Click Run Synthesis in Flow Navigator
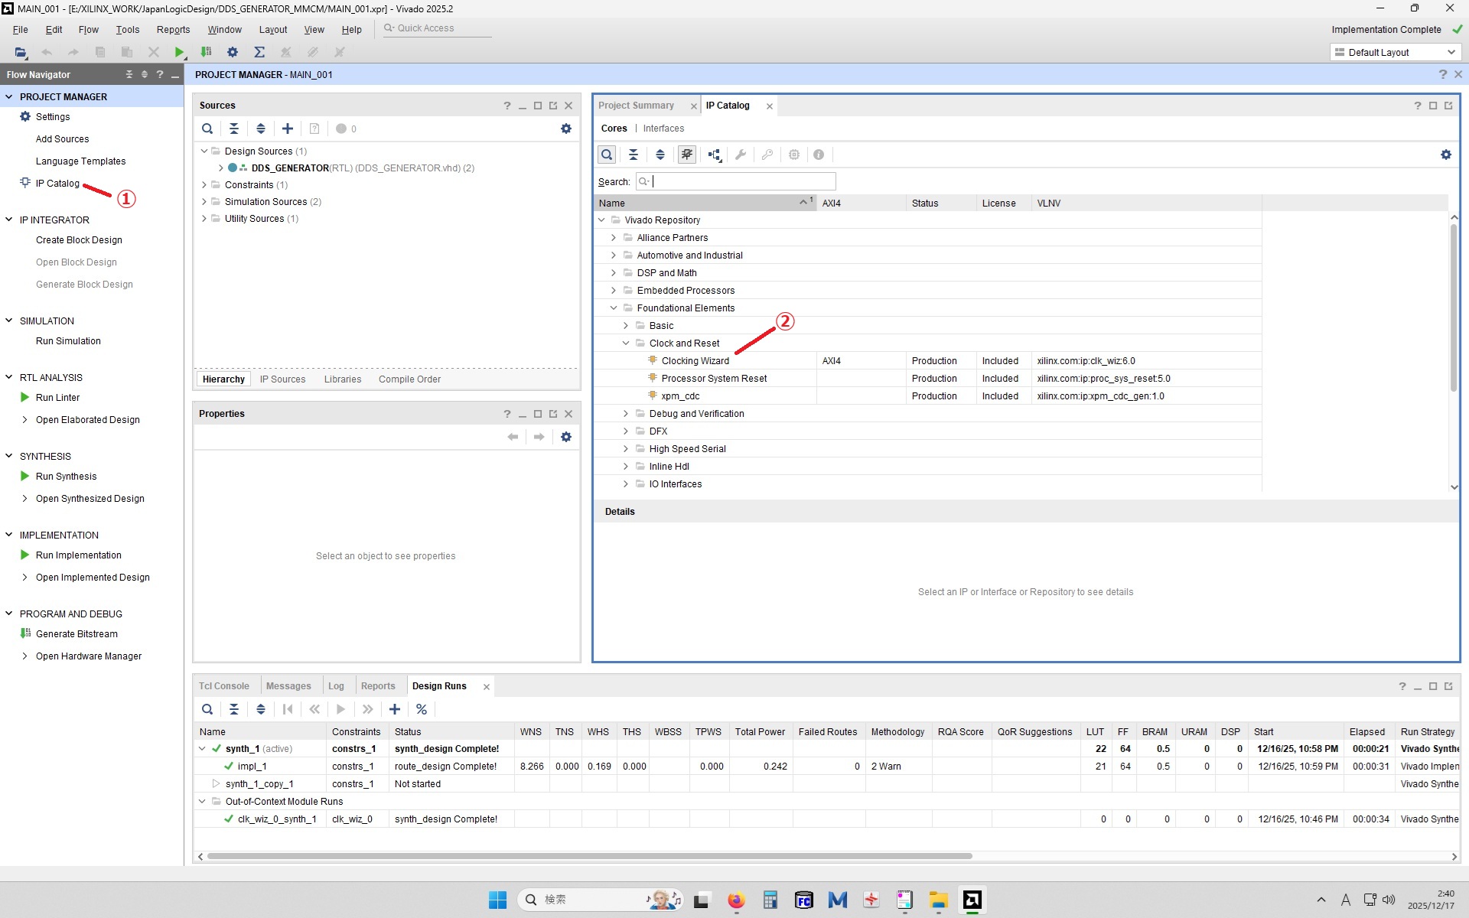This screenshot has height=918, width=1469. [66, 476]
